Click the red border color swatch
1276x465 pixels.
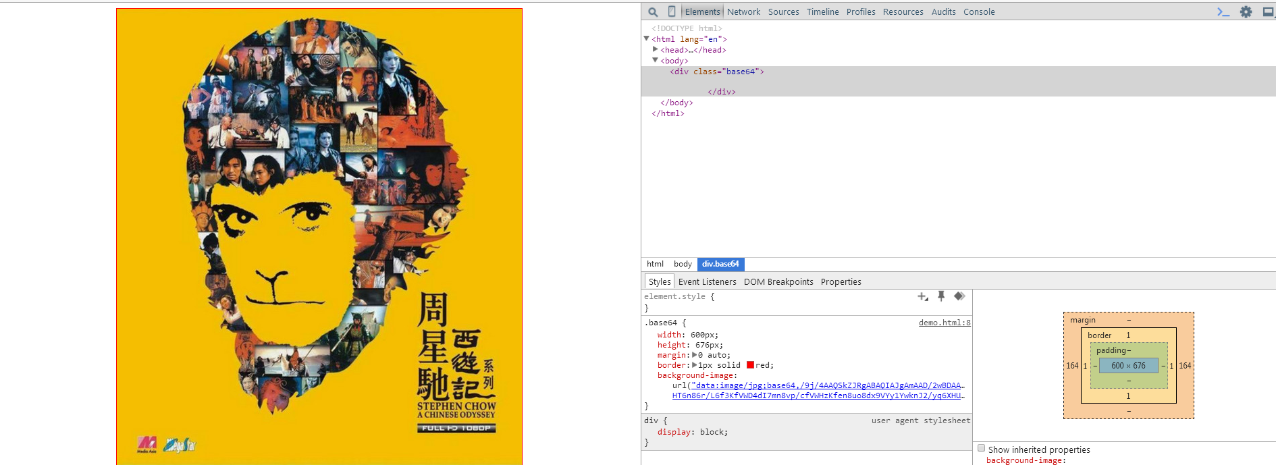coord(750,365)
